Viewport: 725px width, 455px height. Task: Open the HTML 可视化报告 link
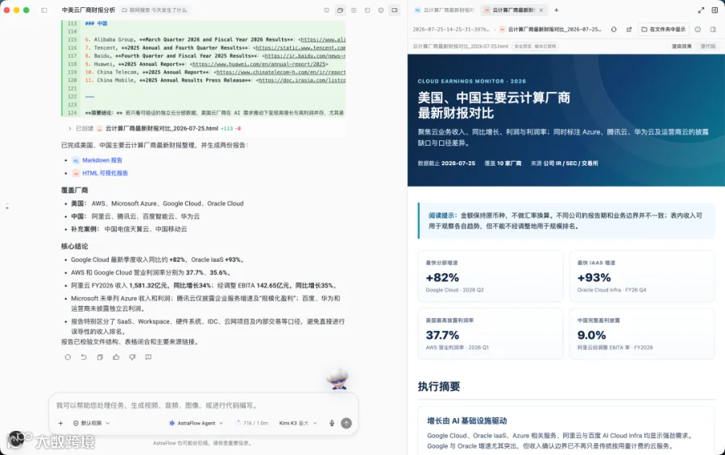[x=105, y=173]
